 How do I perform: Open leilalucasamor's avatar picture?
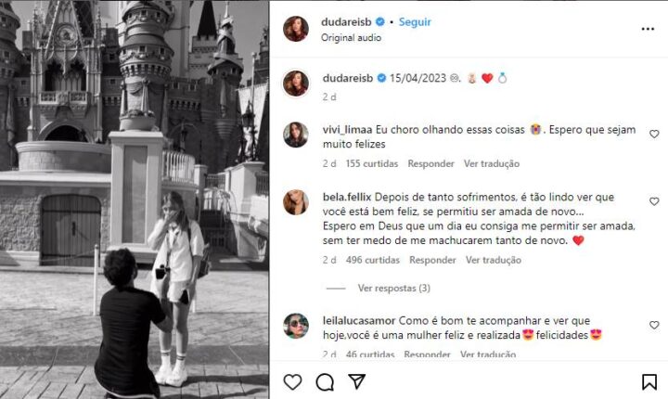pos(296,326)
